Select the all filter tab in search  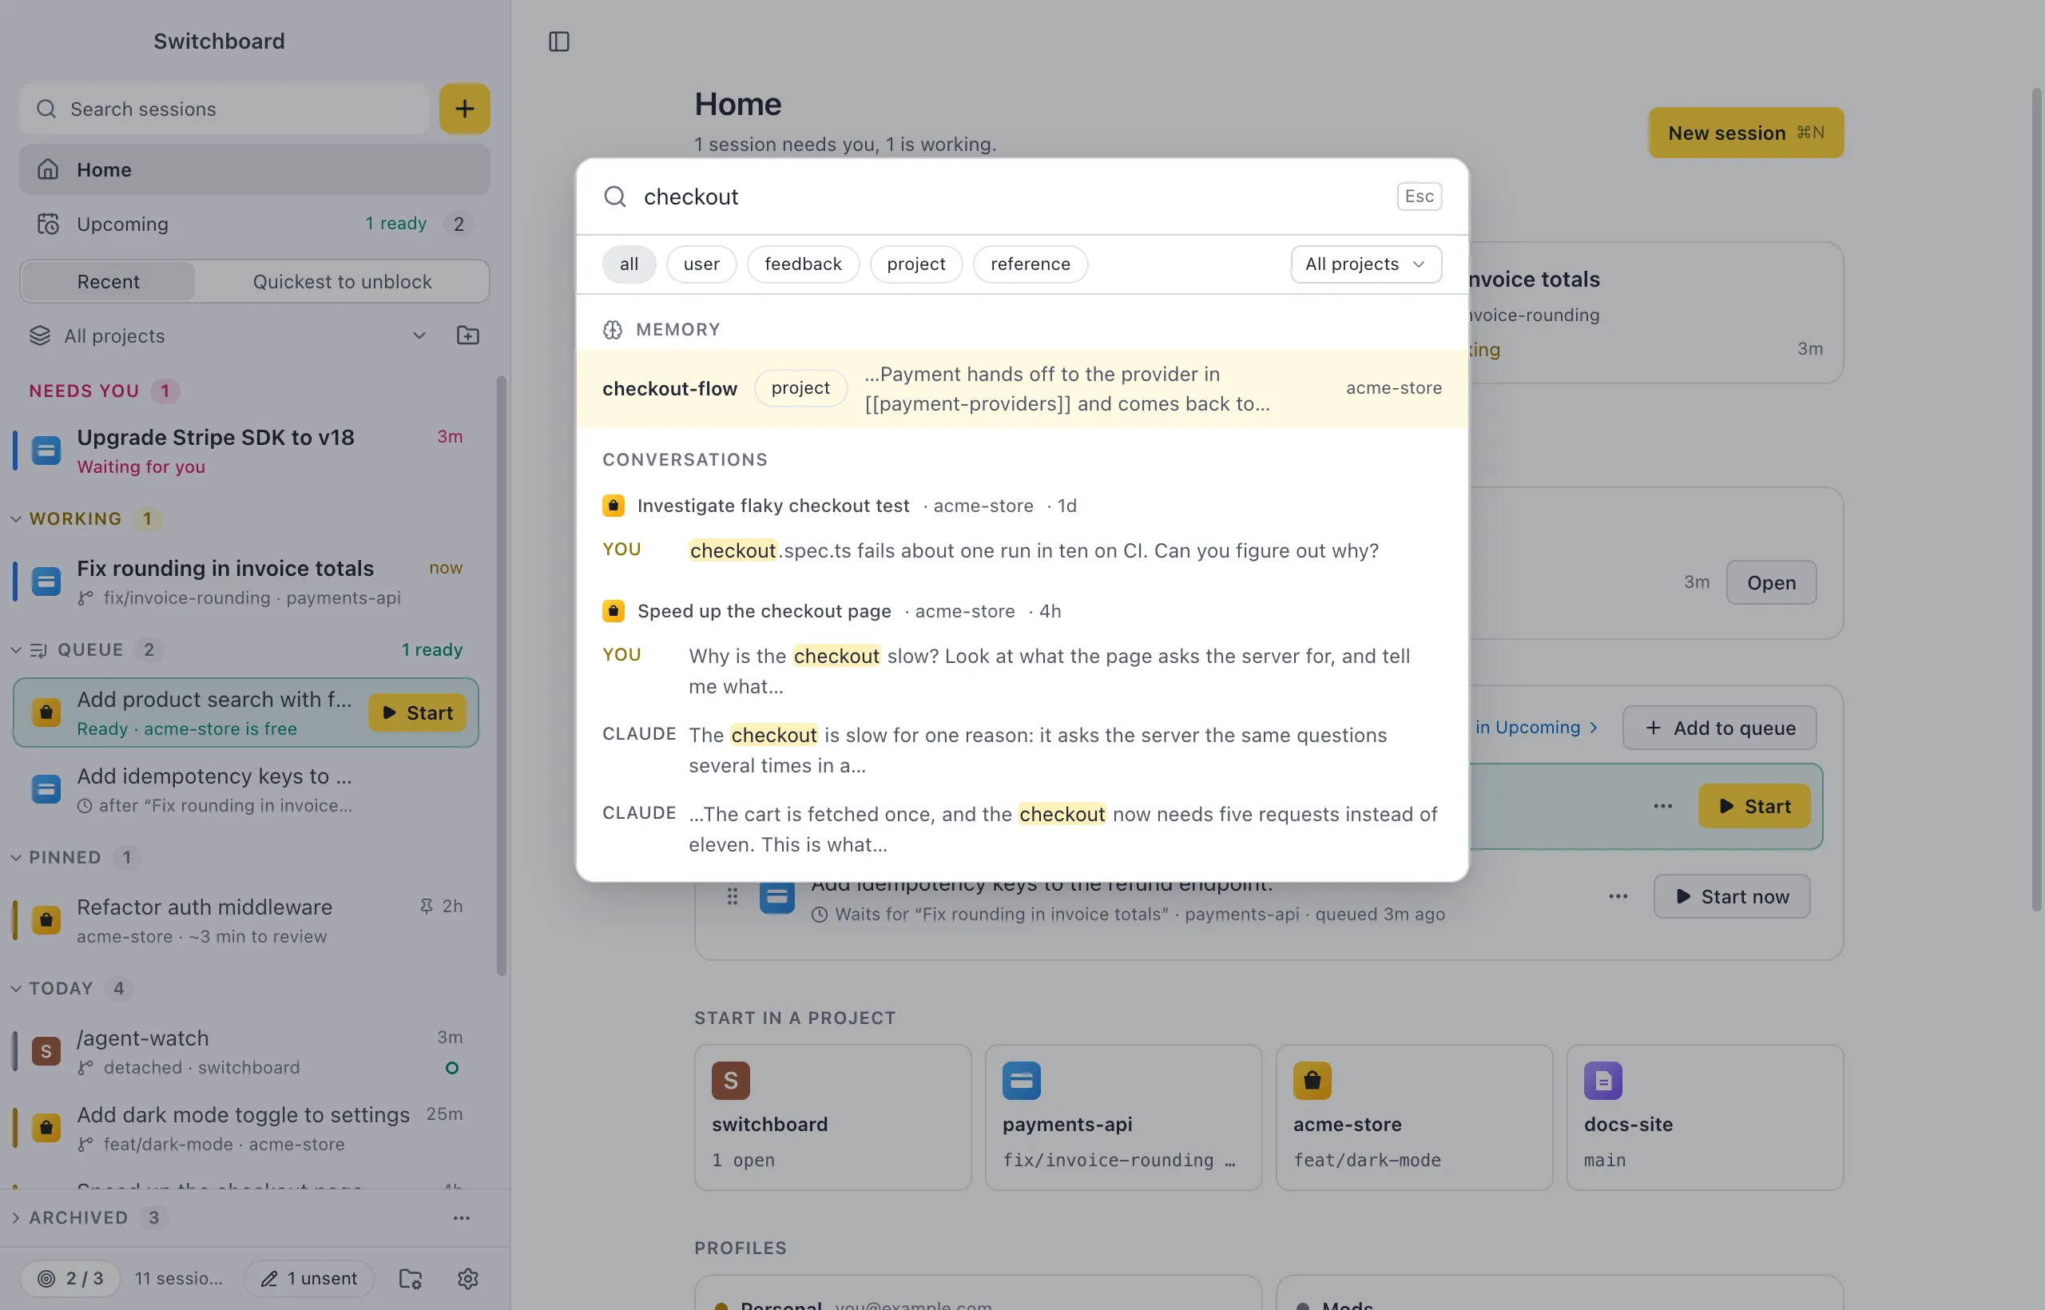pos(629,264)
